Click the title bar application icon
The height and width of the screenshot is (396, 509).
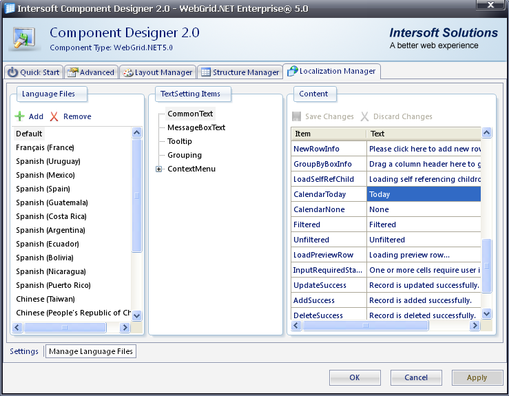point(10,8)
